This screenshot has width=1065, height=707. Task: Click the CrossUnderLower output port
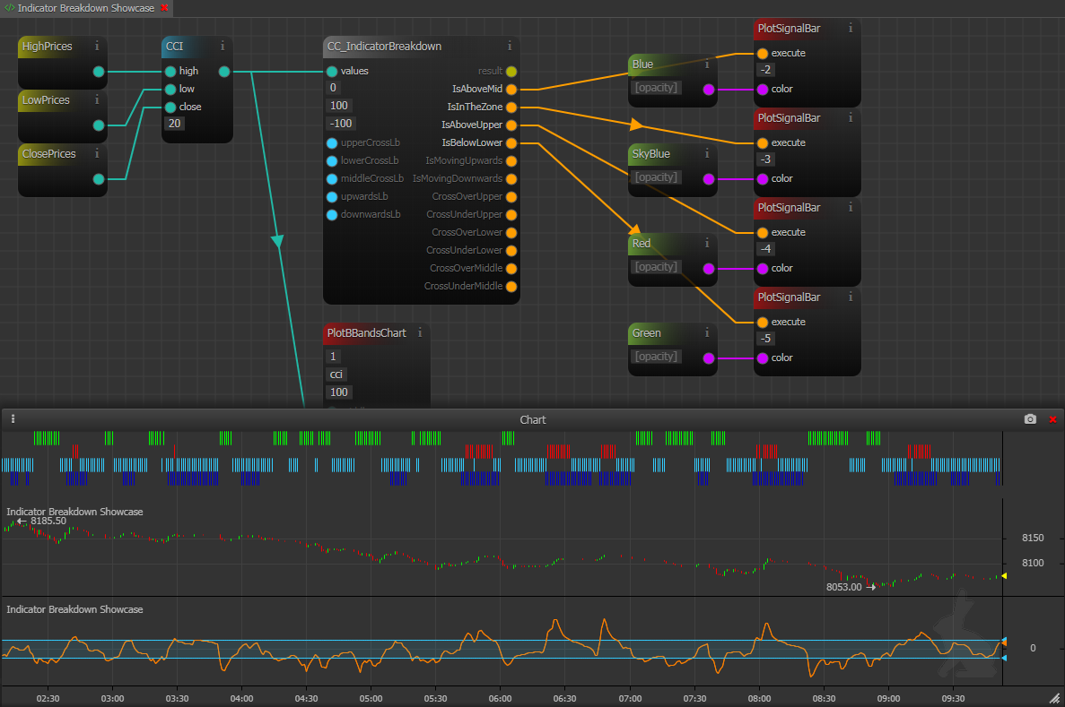click(x=511, y=251)
